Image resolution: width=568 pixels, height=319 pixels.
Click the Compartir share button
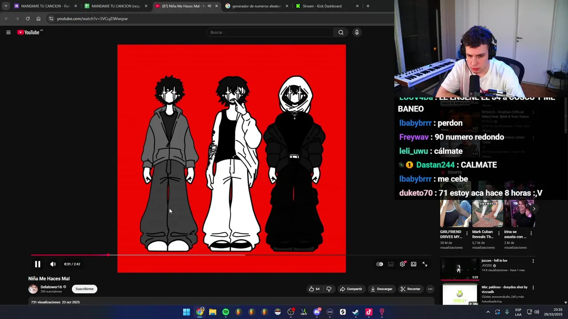click(x=351, y=289)
